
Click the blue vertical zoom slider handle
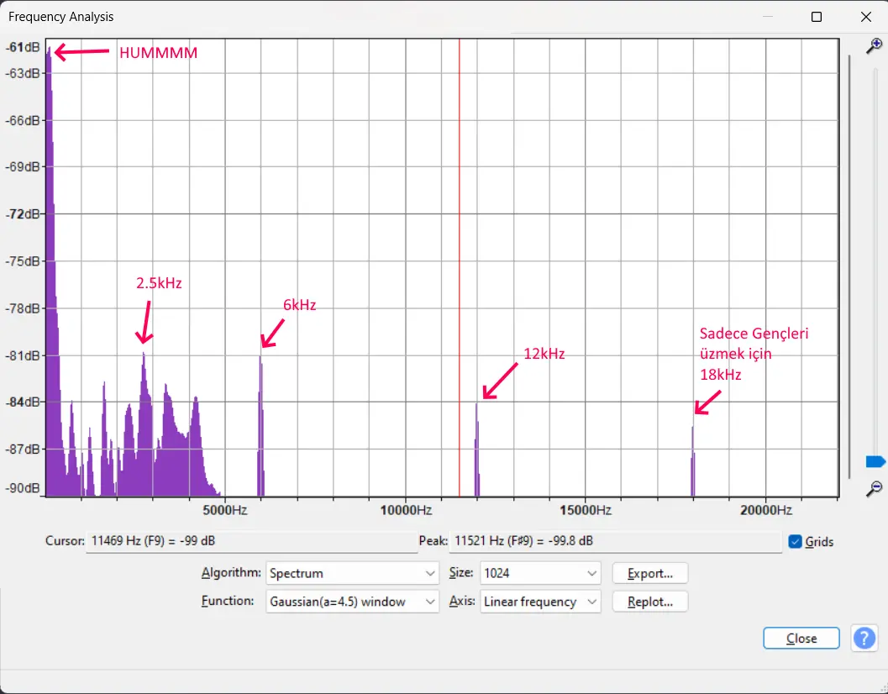875,461
